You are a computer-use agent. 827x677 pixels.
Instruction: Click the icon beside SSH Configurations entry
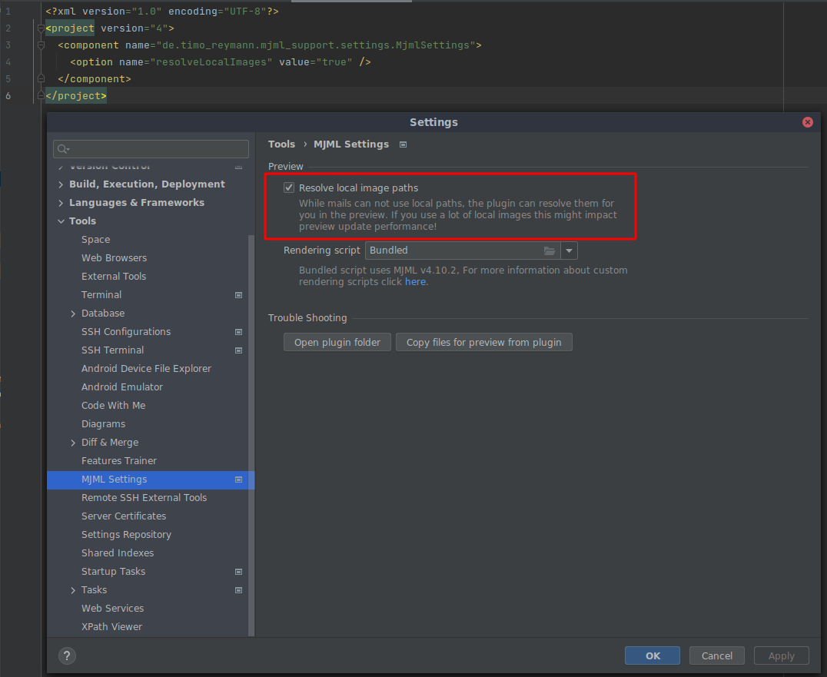click(x=238, y=331)
